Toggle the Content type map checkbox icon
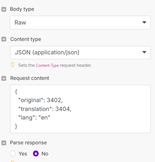The image size is (155, 162). coord(4,39)
